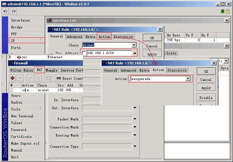
Task: Expand the IP submenu in sidebar
Action: tap(27, 40)
